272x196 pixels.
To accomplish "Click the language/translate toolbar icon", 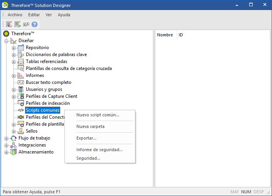I will [x=26, y=24].
